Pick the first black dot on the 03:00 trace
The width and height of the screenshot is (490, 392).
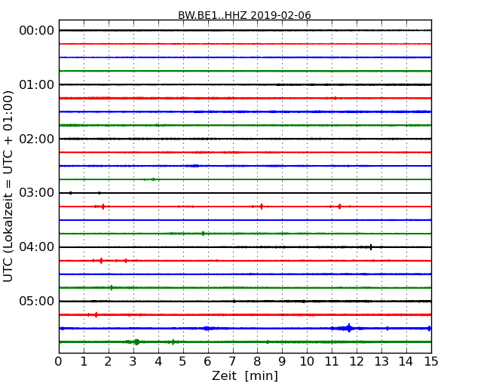[71, 193]
